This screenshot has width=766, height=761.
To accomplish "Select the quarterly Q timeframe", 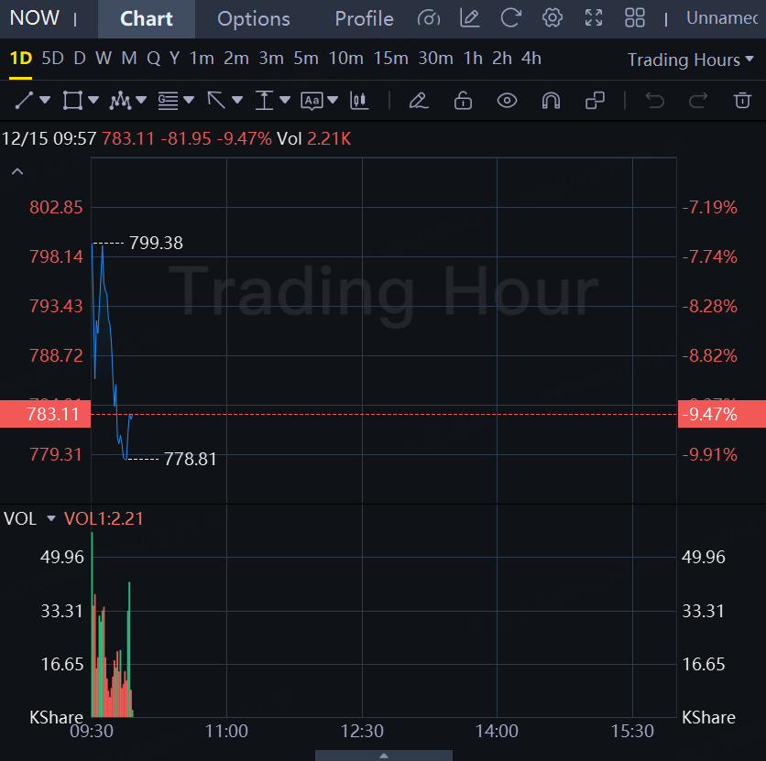I will [x=153, y=59].
